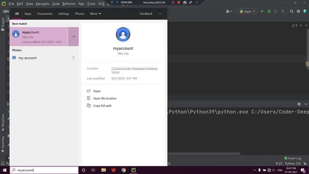
Task: Open PyCharm from the taskbar
Action: [x=133, y=170]
